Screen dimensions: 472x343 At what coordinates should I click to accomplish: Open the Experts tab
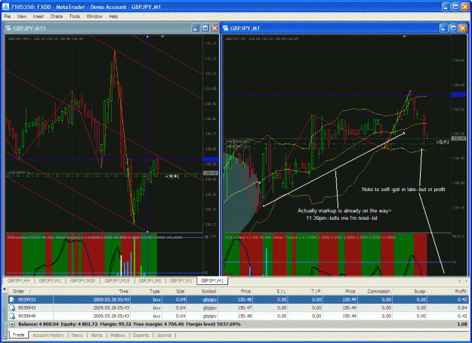point(140,335)
